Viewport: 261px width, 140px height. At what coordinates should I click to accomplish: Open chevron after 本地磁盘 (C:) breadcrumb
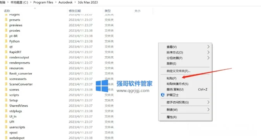[x=31, y=2]
